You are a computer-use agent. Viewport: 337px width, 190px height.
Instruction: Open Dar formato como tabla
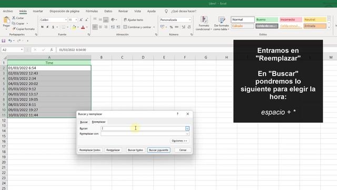coord(221,23)
